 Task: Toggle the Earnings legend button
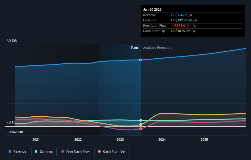click(x=44, y=152)
